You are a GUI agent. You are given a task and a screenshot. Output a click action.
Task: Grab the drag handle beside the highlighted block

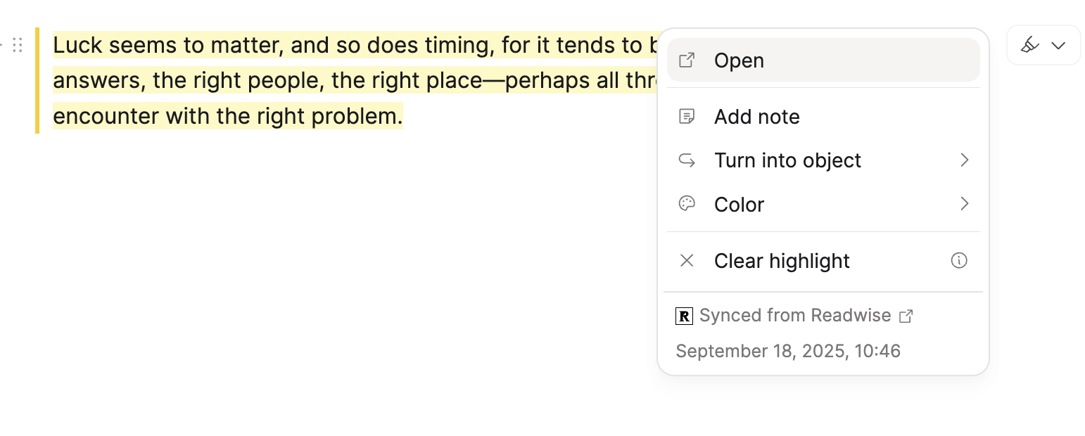click(18, 44)
